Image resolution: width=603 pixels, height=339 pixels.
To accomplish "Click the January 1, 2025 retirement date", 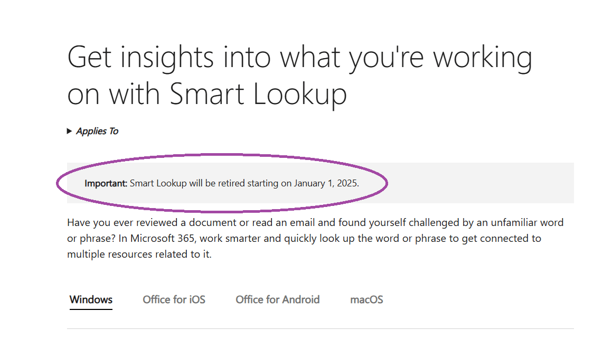I will click(x=326, y=184).
